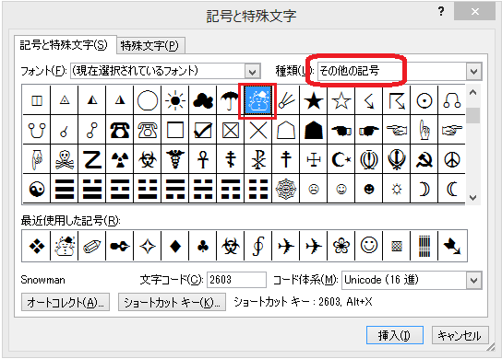The width and height of the screenshot is (502, 359).
Task: Pick the black telephone symbol
Action: tap(120, 131)
